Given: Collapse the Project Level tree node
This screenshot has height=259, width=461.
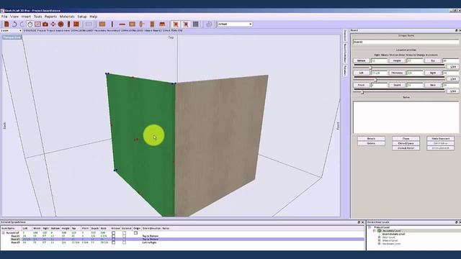Looking at the screenshot, I should click(370, 227).
